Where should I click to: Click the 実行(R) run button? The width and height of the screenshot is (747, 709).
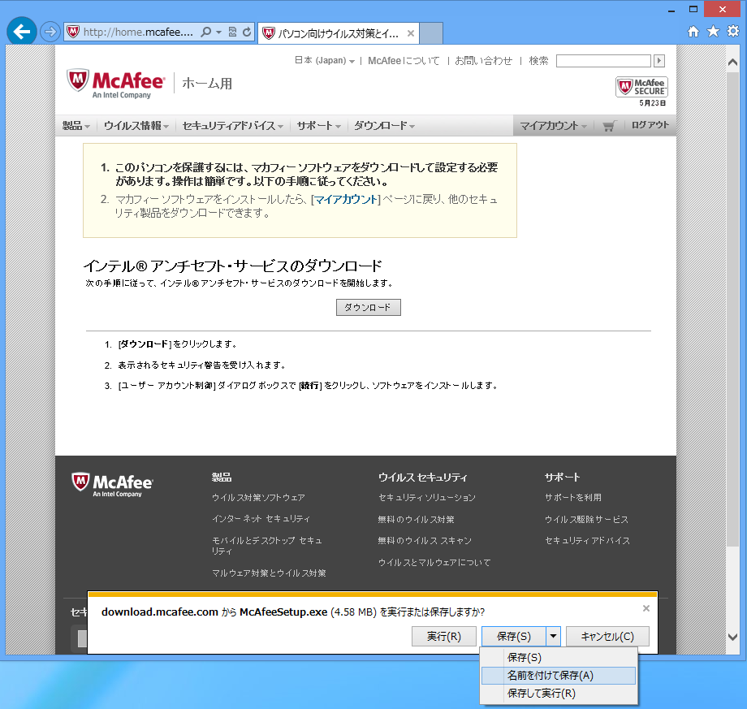444,636
